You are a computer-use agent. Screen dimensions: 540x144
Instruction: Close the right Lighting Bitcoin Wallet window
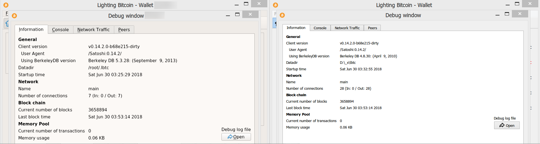530,3
